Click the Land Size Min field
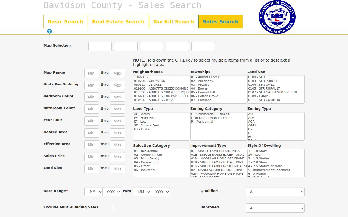Screen dimensions: 348x217 [92, 169]
